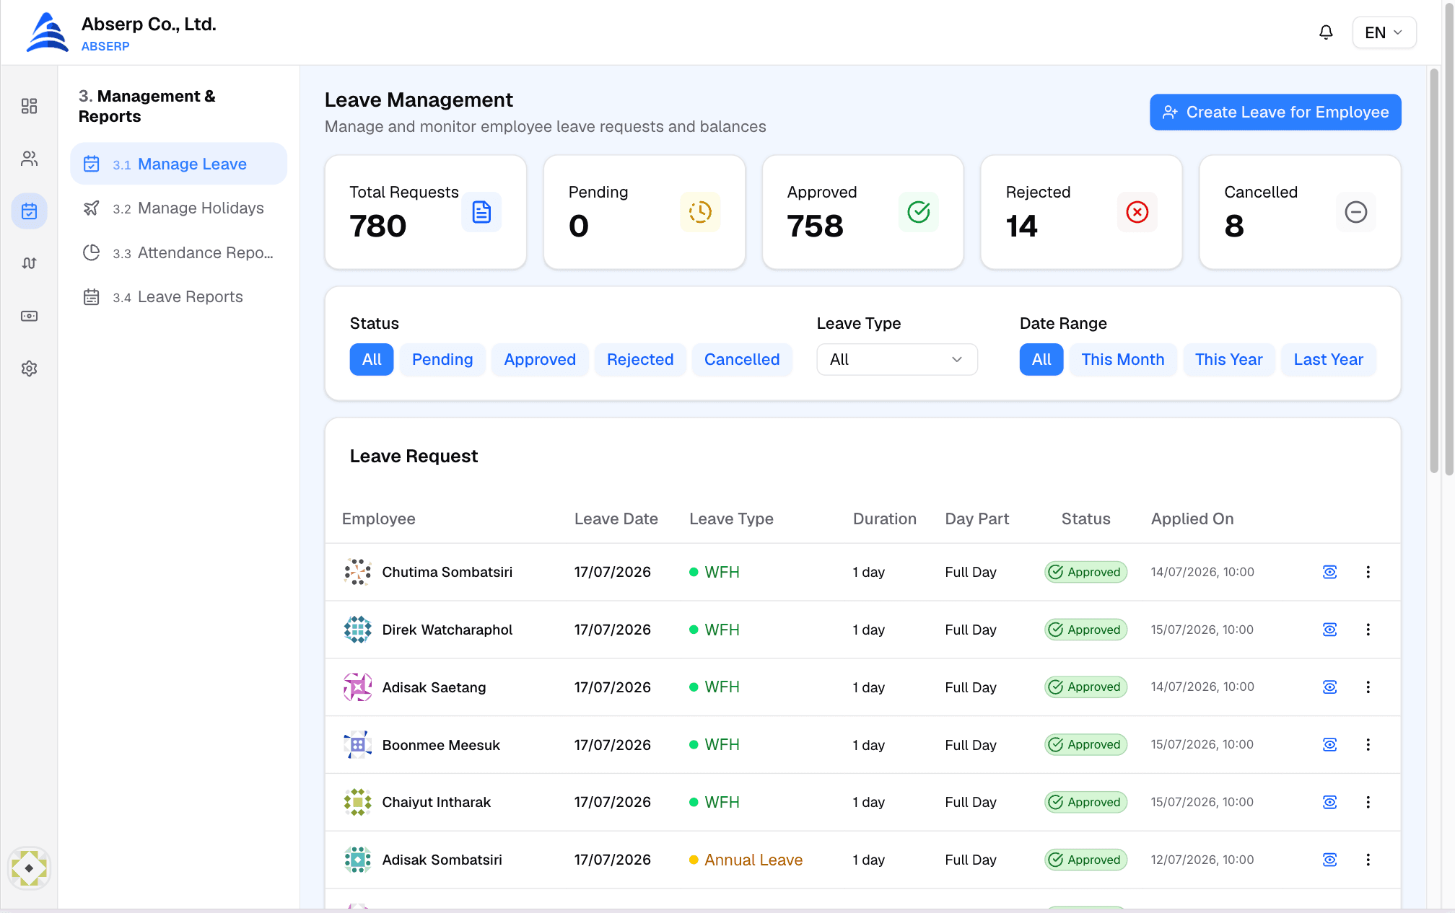Open more options for Adisak Saetang
Viewport: 1455px width, 913px height.
(x=1368, y=687)
